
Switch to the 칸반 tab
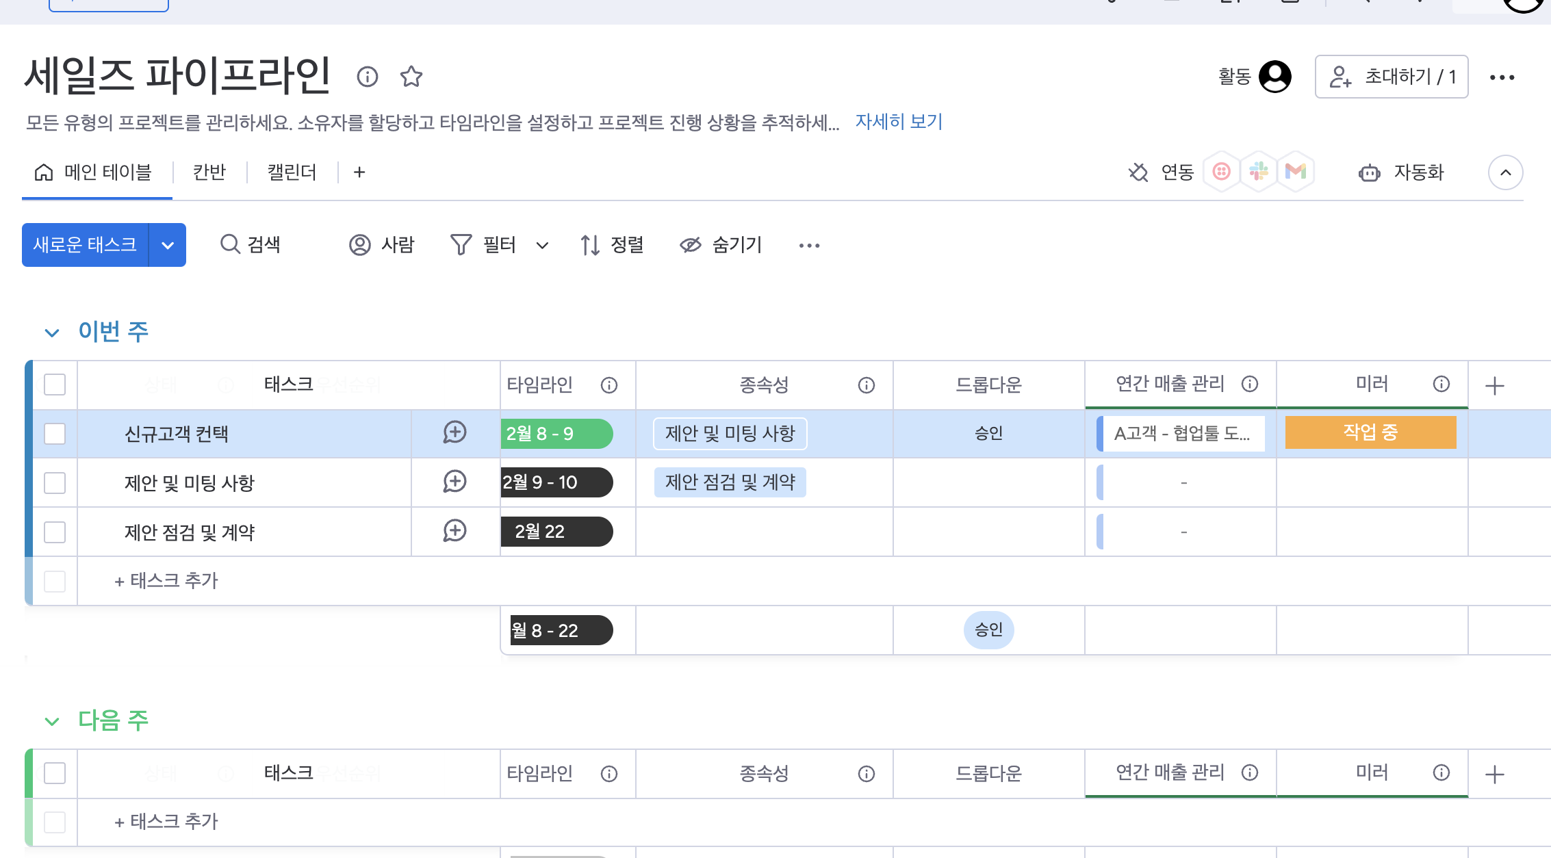209,172
